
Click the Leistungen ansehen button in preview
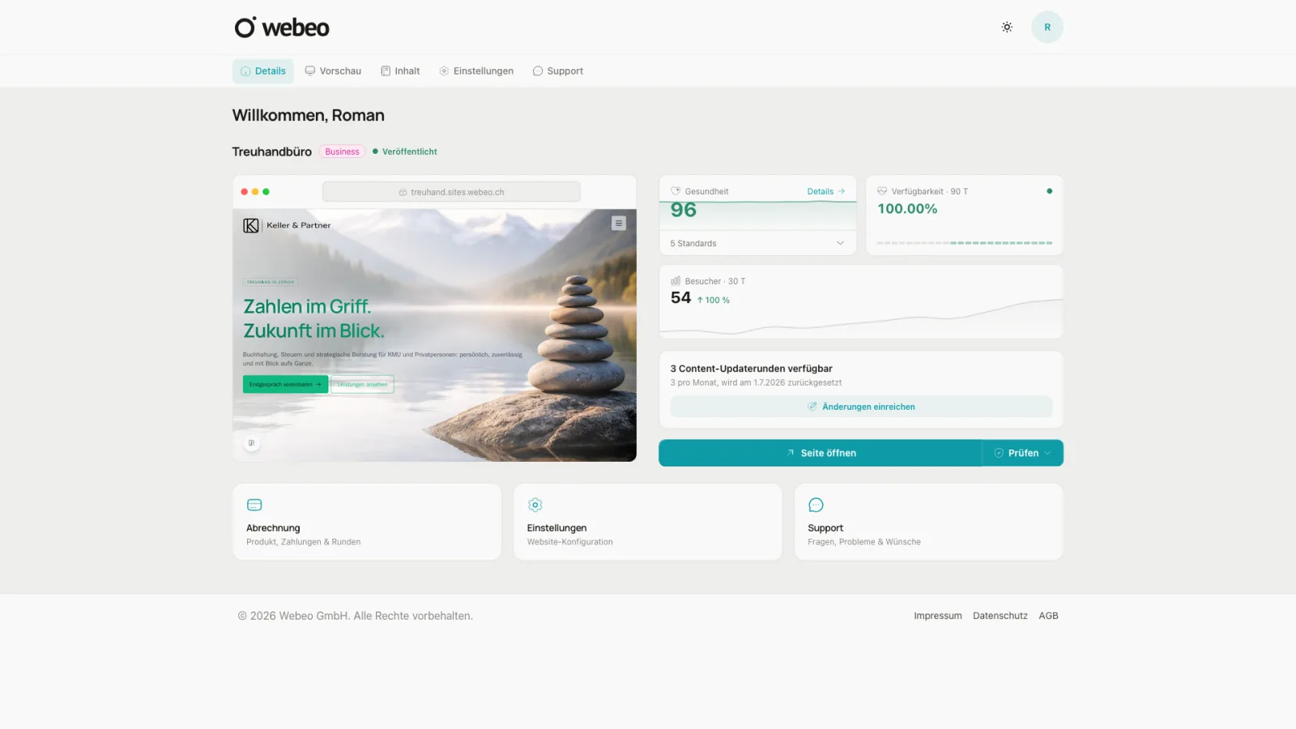(362, 385)
